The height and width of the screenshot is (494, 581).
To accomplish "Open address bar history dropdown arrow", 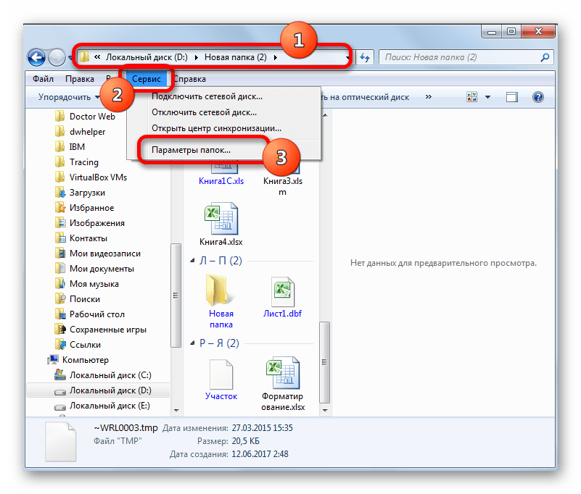I will click(x=347, y=58).
